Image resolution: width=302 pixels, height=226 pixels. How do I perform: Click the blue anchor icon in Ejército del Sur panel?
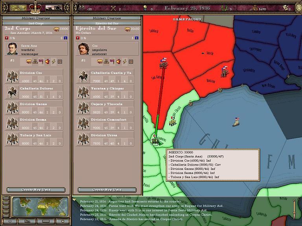pos(136,38)
